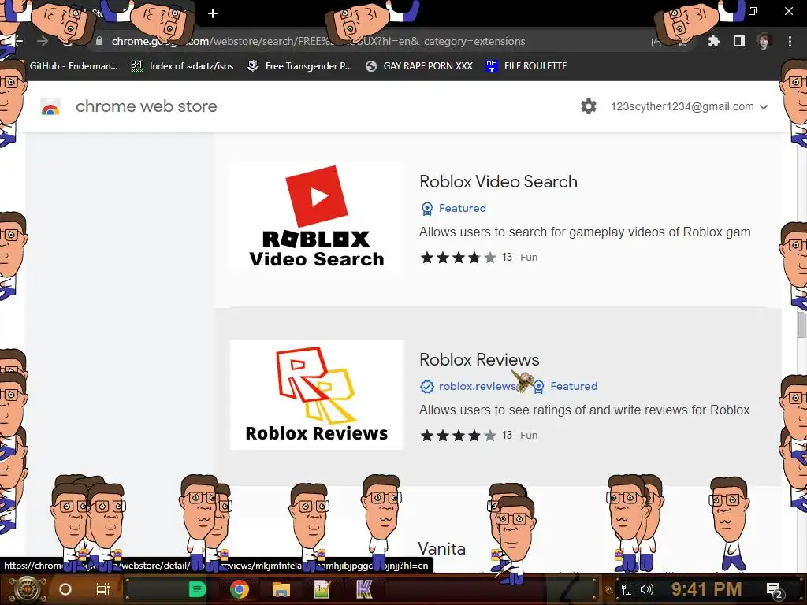Click the 9:41 PM taskbar clock

[706, 589]
